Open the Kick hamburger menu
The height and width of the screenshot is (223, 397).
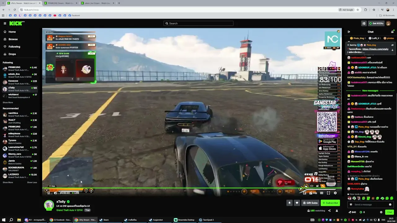(x=5, y=23)
